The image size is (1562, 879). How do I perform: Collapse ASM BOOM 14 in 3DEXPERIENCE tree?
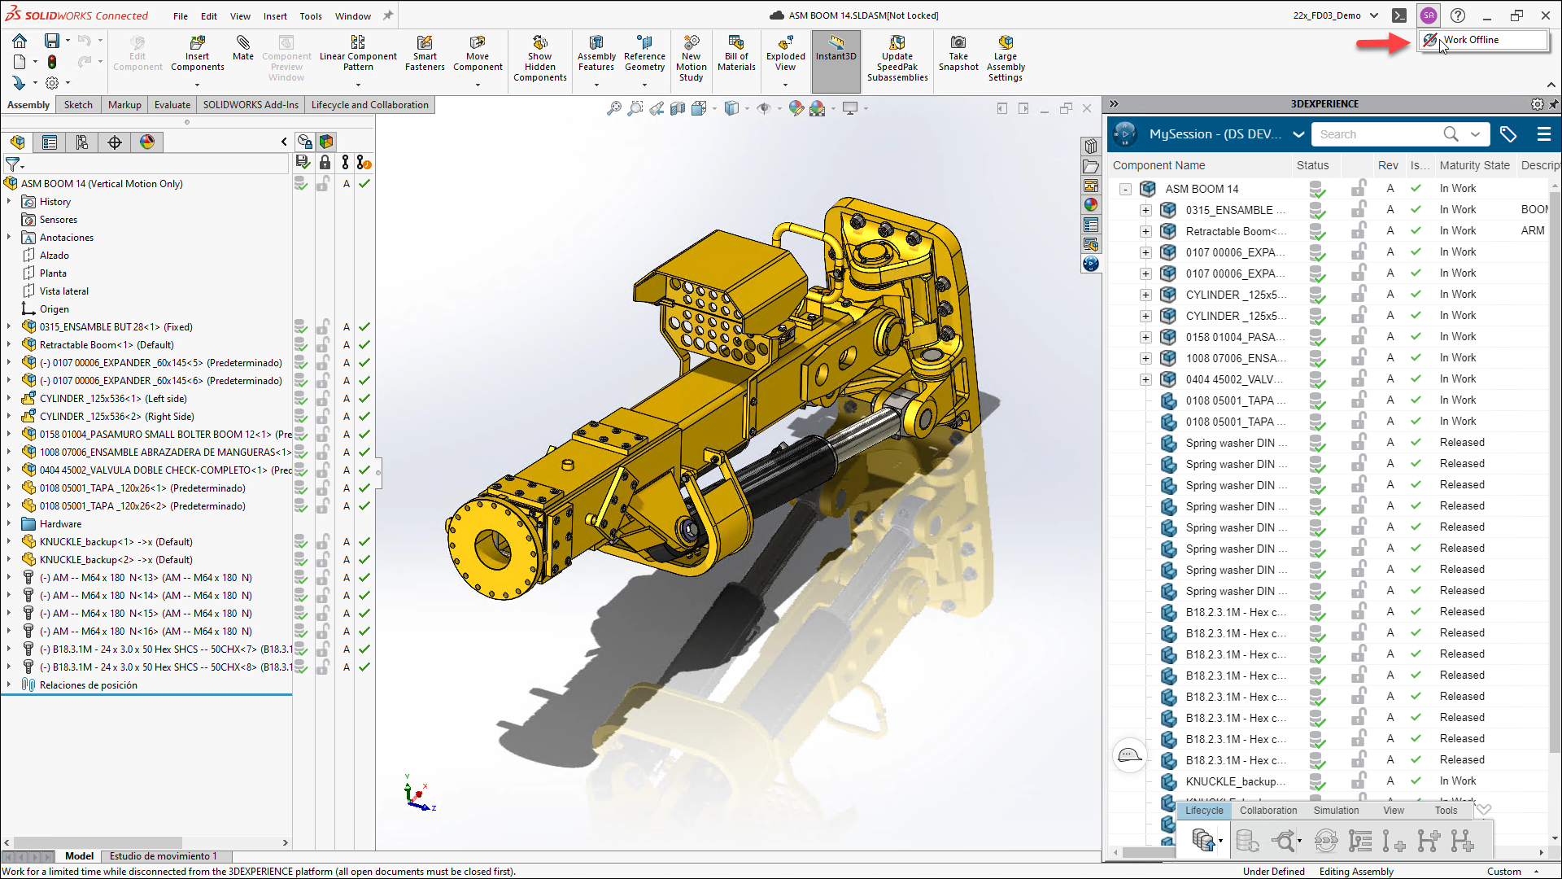[x=1125, y=189]
